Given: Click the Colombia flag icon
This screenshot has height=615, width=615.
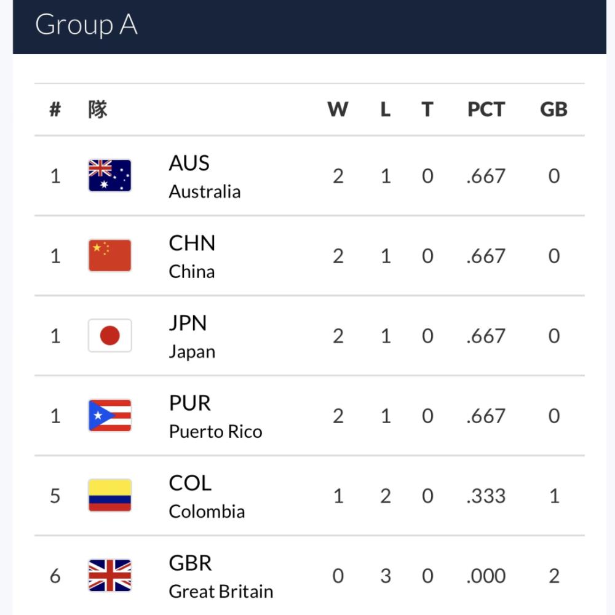Looking at the screenshot, I should 110,495.
